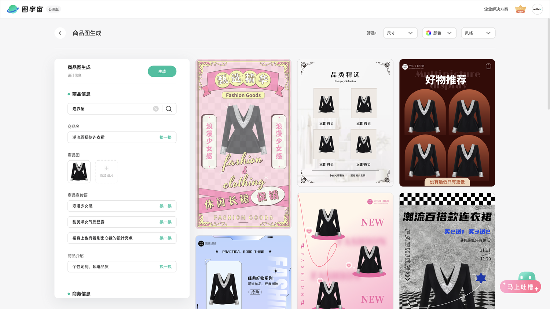Click 换一换 next to 浪漫少女感

[x=165, y=206]
